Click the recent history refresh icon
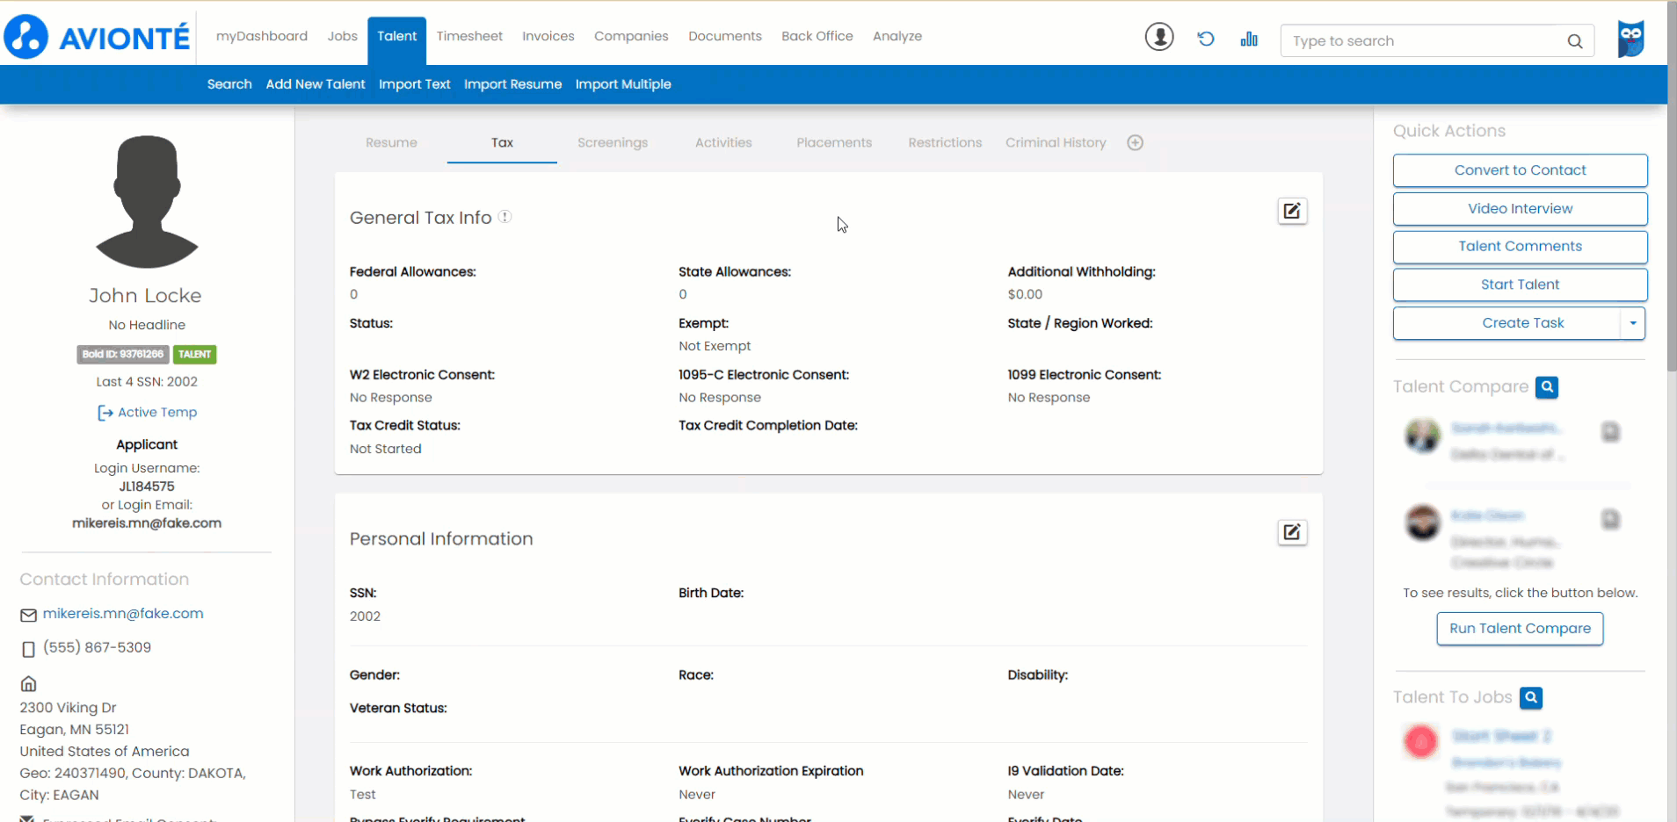Viewport: 1677px width, 822px height. pos(1205,39)
